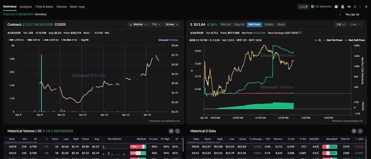The image size is (371, 159).
Task: Click the Trade S button
Action: [x=303, y=6]
